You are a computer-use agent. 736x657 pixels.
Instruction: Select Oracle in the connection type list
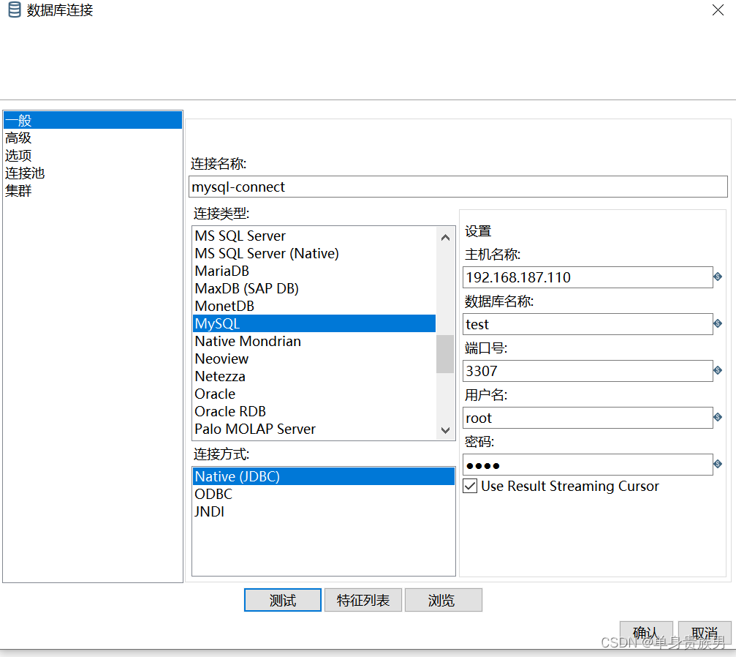[x=214, y=394]
